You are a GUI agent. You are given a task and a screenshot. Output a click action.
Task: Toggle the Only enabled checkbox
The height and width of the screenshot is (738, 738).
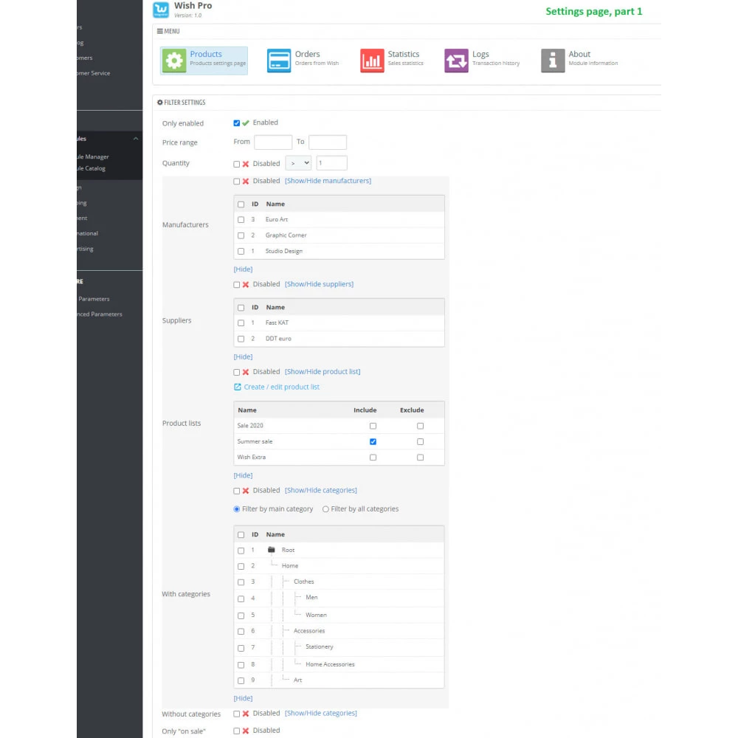click(x=237, y=123)
